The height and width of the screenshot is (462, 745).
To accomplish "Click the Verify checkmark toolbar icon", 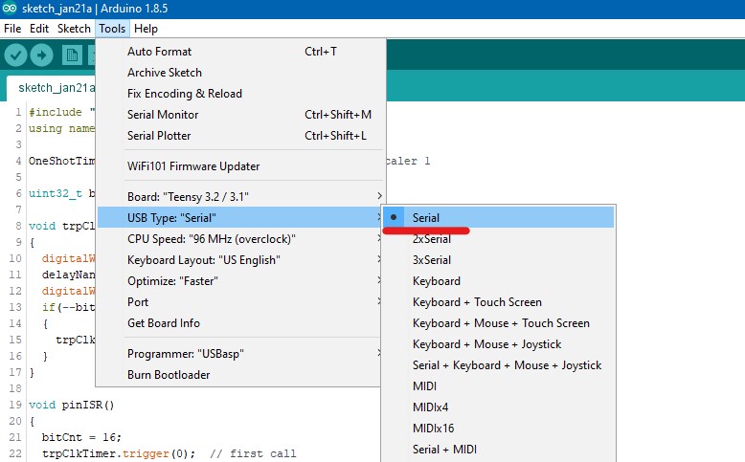I will pyautogui.click(x=15, y=55).
